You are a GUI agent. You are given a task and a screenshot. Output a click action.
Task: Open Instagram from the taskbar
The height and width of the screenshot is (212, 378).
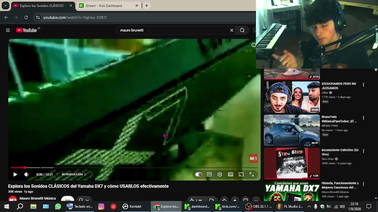click(101, 206)
